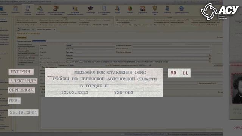Screen dimensions: 242x136
Task: Open the Дополнительные обработки link
Action: pos(126,20)
